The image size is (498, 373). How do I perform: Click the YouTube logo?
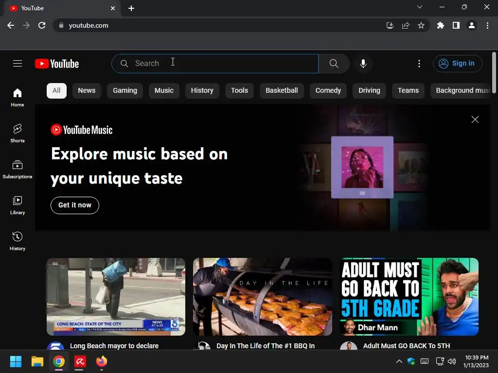(x=57, y=64)
